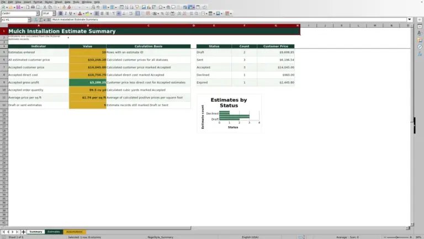Click the zoom slider in status bar
The image size is (424, 239).
tap(397, 237)
